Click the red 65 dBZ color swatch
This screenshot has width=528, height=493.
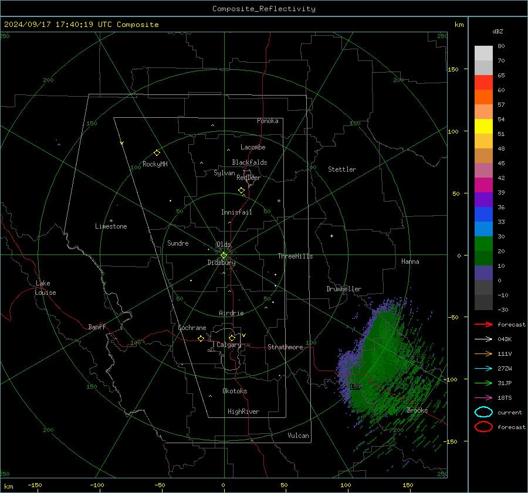click(x=483, y=82)
